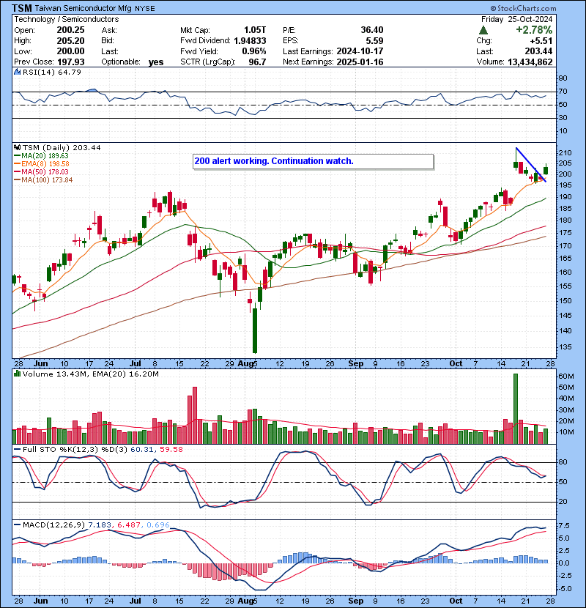Select the High value 205.20

[70, 40]
